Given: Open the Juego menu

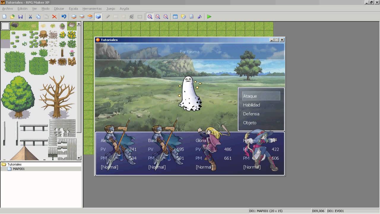Looking at the screenshot, I should (111, 9).
